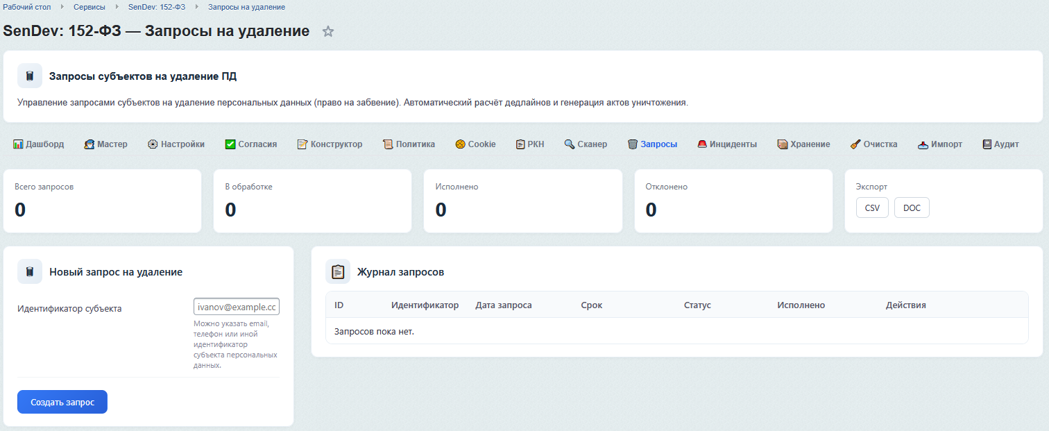Click the Дашборд chart icon
The image size is (1049, 431).
click(x=19, y=144)
